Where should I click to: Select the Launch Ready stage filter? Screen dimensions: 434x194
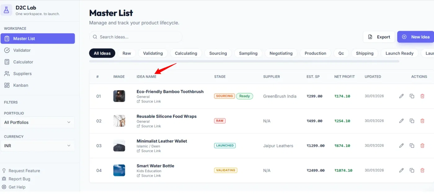coord(399,53)
